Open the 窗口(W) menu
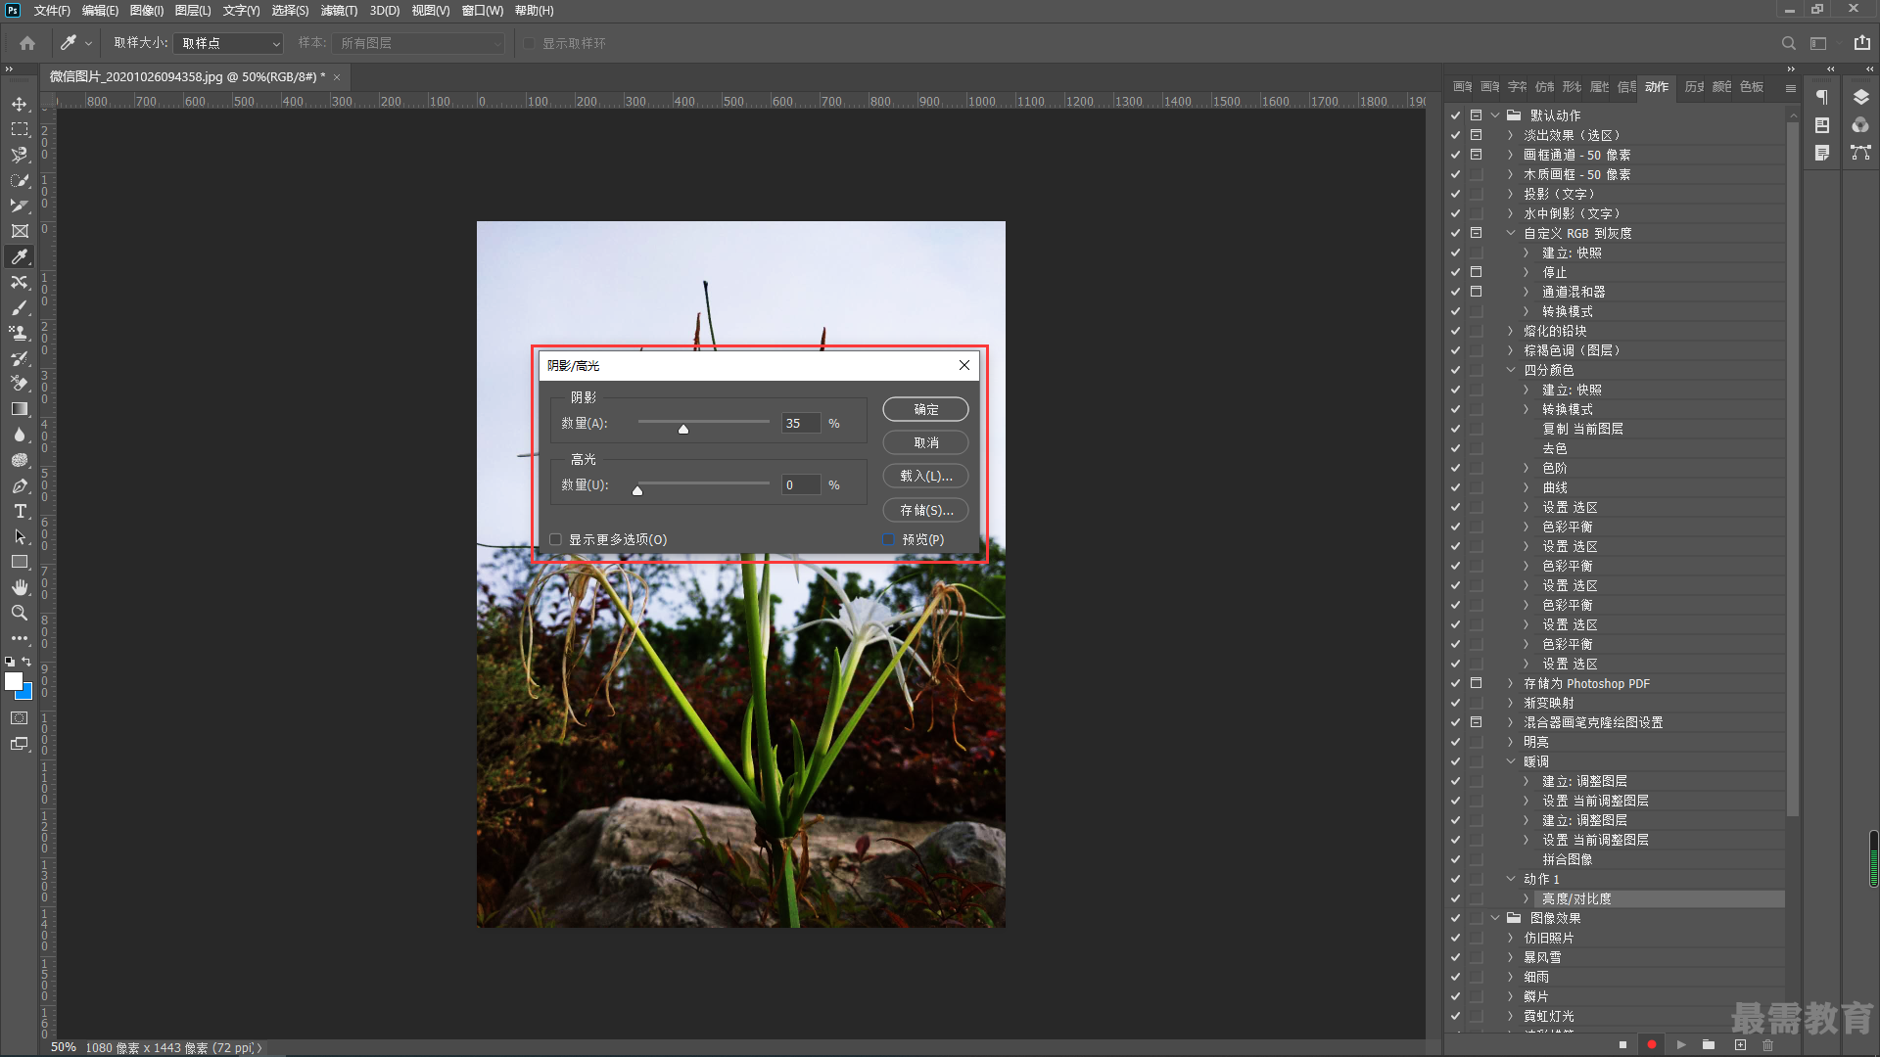 click(x=483, y=11)
